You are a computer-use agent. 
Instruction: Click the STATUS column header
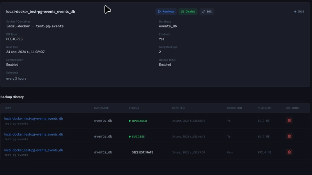click(x=134, y=108)
